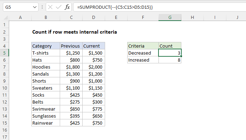Click the cancel (X) formula bar icon
246x140 pixels.
51,7
